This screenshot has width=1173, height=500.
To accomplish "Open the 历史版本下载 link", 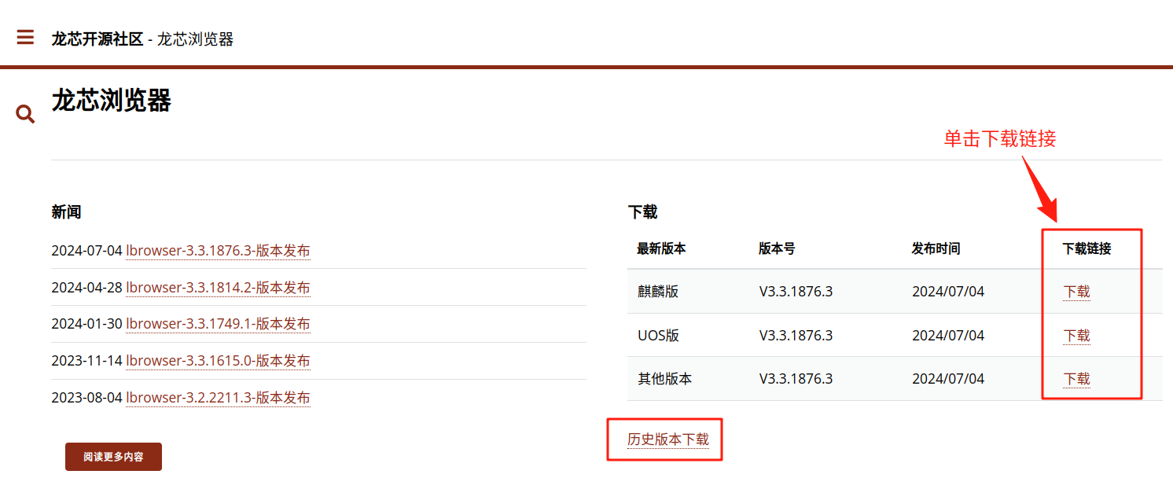I will click(668, 439).
